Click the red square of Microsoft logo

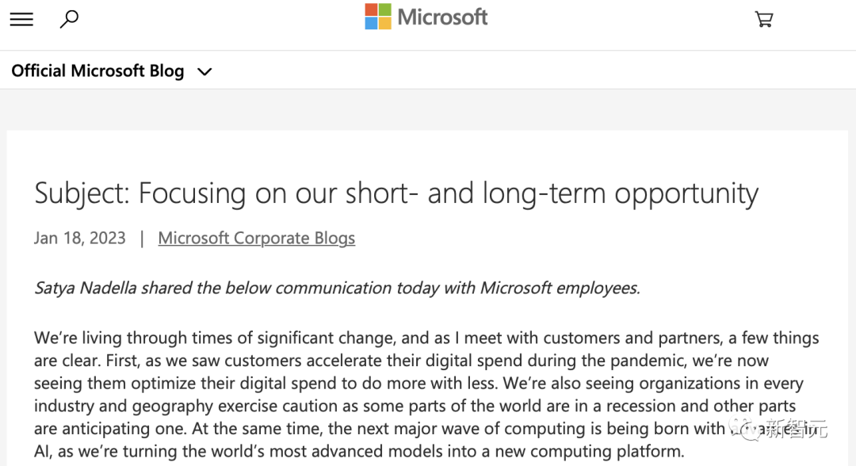371,10
